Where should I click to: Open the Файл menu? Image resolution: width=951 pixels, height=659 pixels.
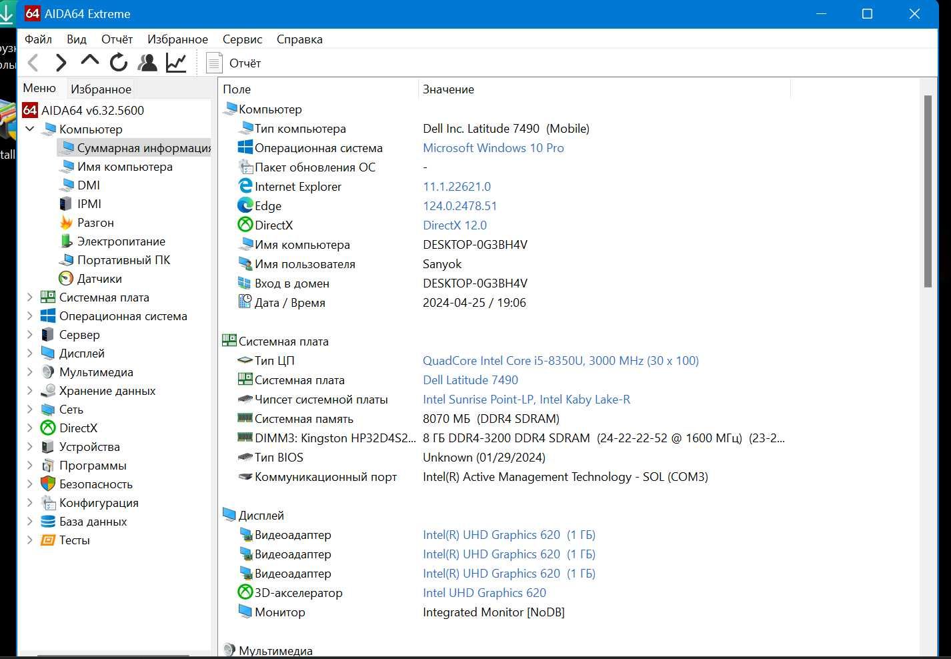click(38, 39)
